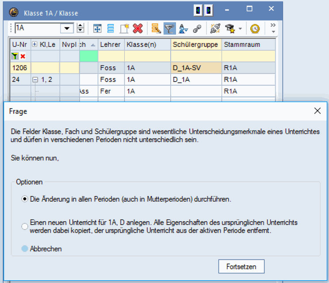329x283 pixels.
Task: Collapse the 1, 2 coupling row
Action: coord(35,80)
